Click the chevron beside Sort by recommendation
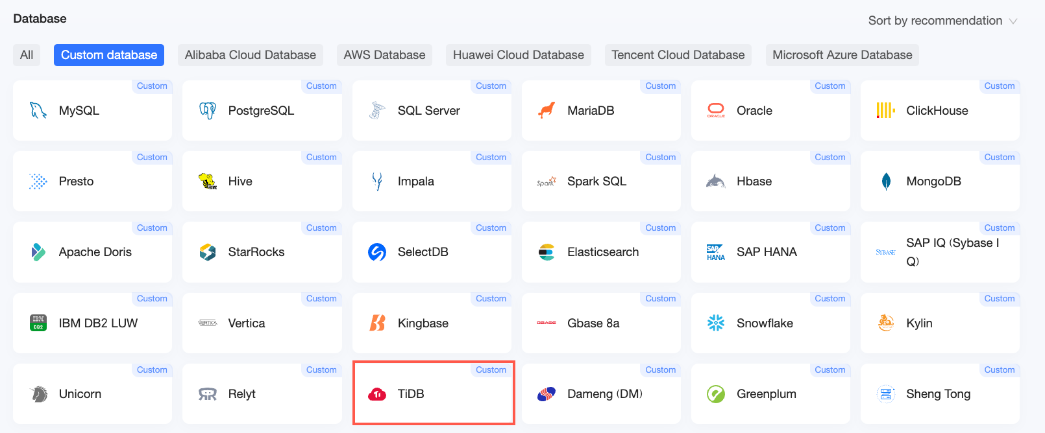This screenshot has height=433, width=1045. tap(1013, 21)
